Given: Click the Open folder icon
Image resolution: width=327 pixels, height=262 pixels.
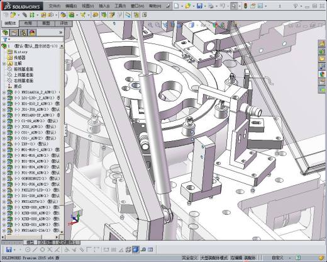Looking at the screenshot, I should tap(188, 6).
